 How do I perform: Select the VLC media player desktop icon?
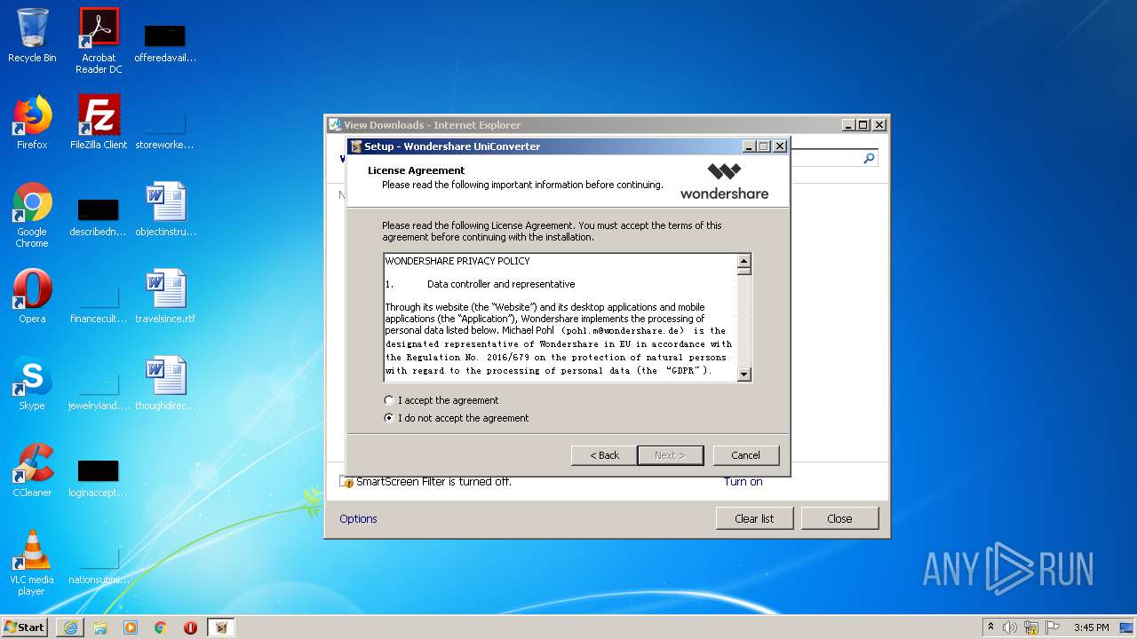[x=32, y=564]
